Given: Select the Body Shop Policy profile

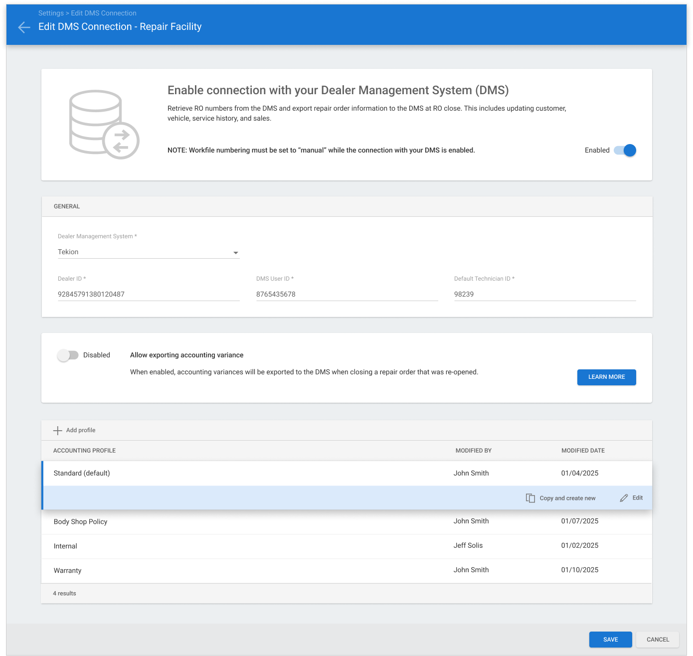Looking at the screenshot, I should click(347, 521).
